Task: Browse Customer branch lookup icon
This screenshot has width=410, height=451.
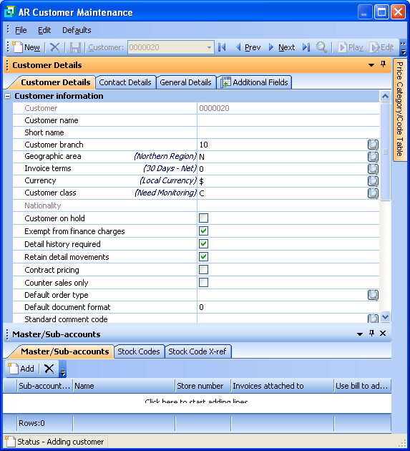Action: pyautogui.click(x=373, y=145)
